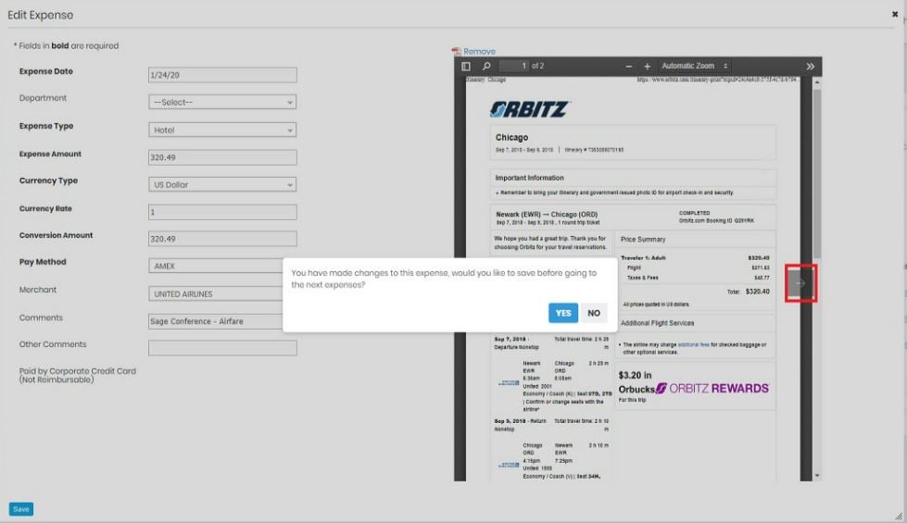The height and width of the screenshot is (523, 907).
Task: Open the Pay Method AMEX dropdown
Action: [216, 266]
